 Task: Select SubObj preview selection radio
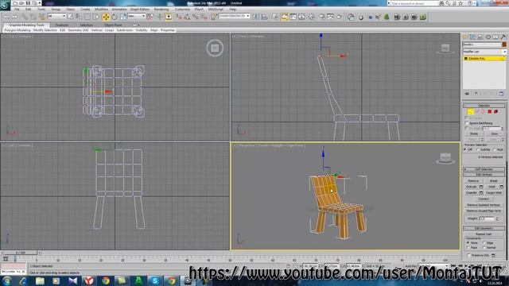point(478,149)
